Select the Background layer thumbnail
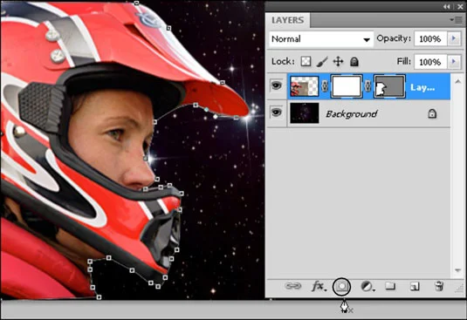Viewport: 467px width, 320px height. tap(305, 113)
